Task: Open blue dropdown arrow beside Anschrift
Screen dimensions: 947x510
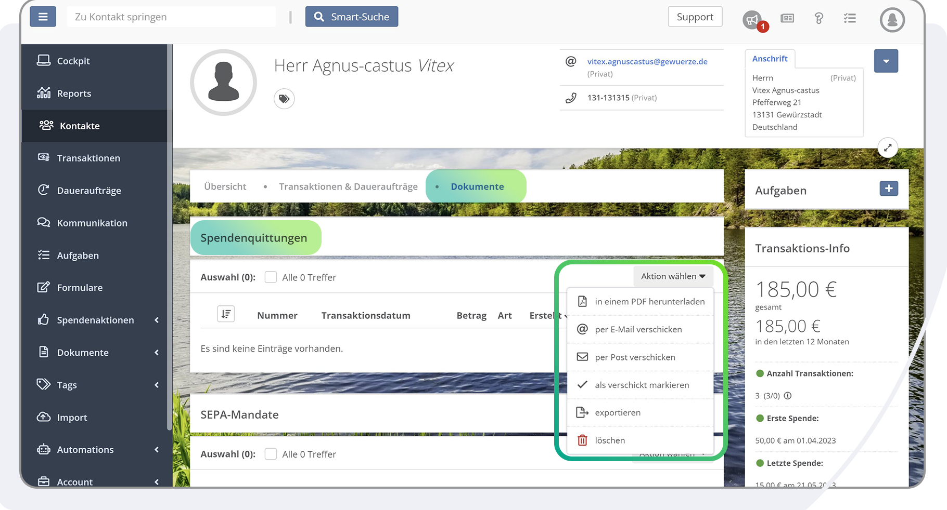Action: [x=886, y=61]
